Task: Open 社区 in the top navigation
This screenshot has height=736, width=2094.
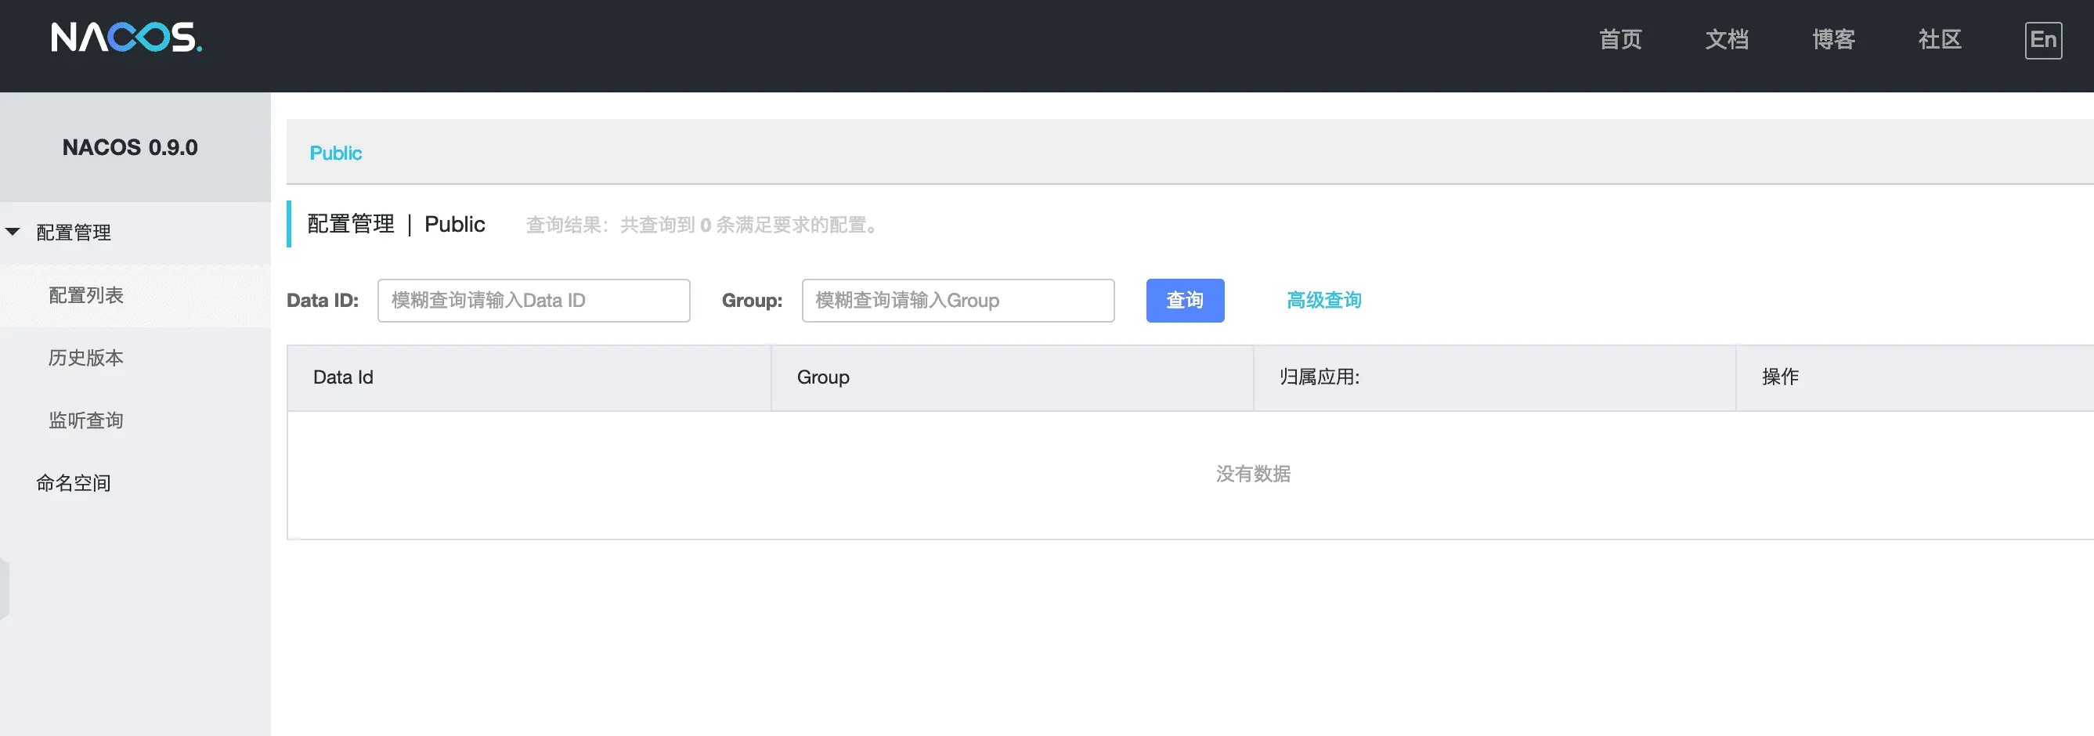Action: click(1940, 40)
